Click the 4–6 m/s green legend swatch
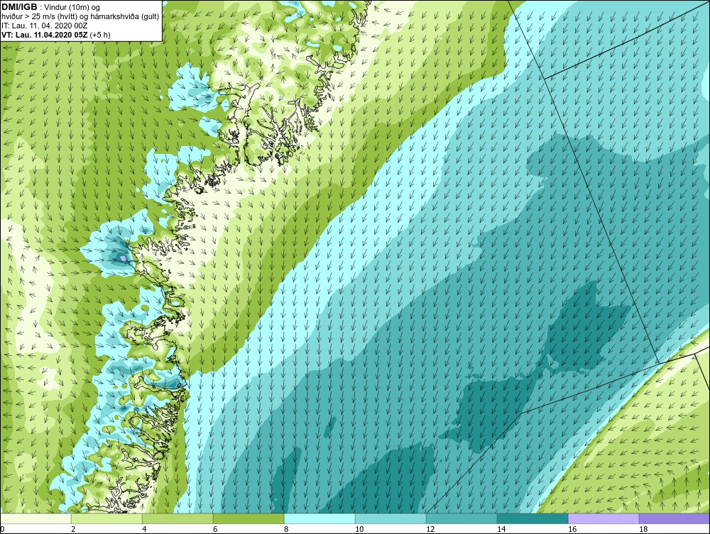The width and height of the screenshot is (710, 534). click(x=177, y=519)
